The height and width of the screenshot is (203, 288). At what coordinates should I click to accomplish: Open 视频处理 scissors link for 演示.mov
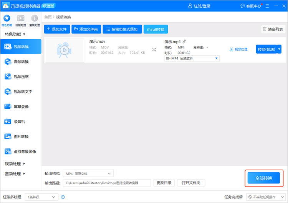(238, 49)
